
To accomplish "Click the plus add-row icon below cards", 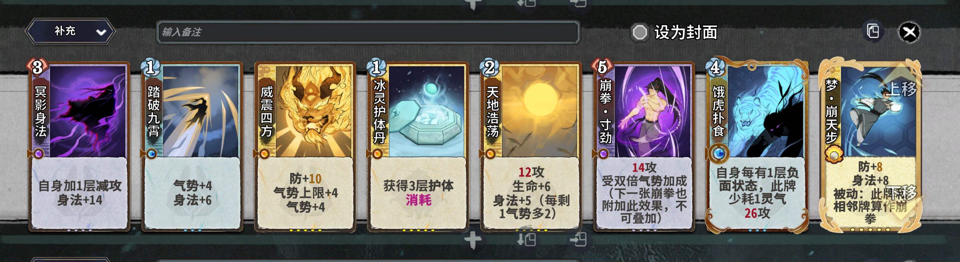I will click(473, 240).
